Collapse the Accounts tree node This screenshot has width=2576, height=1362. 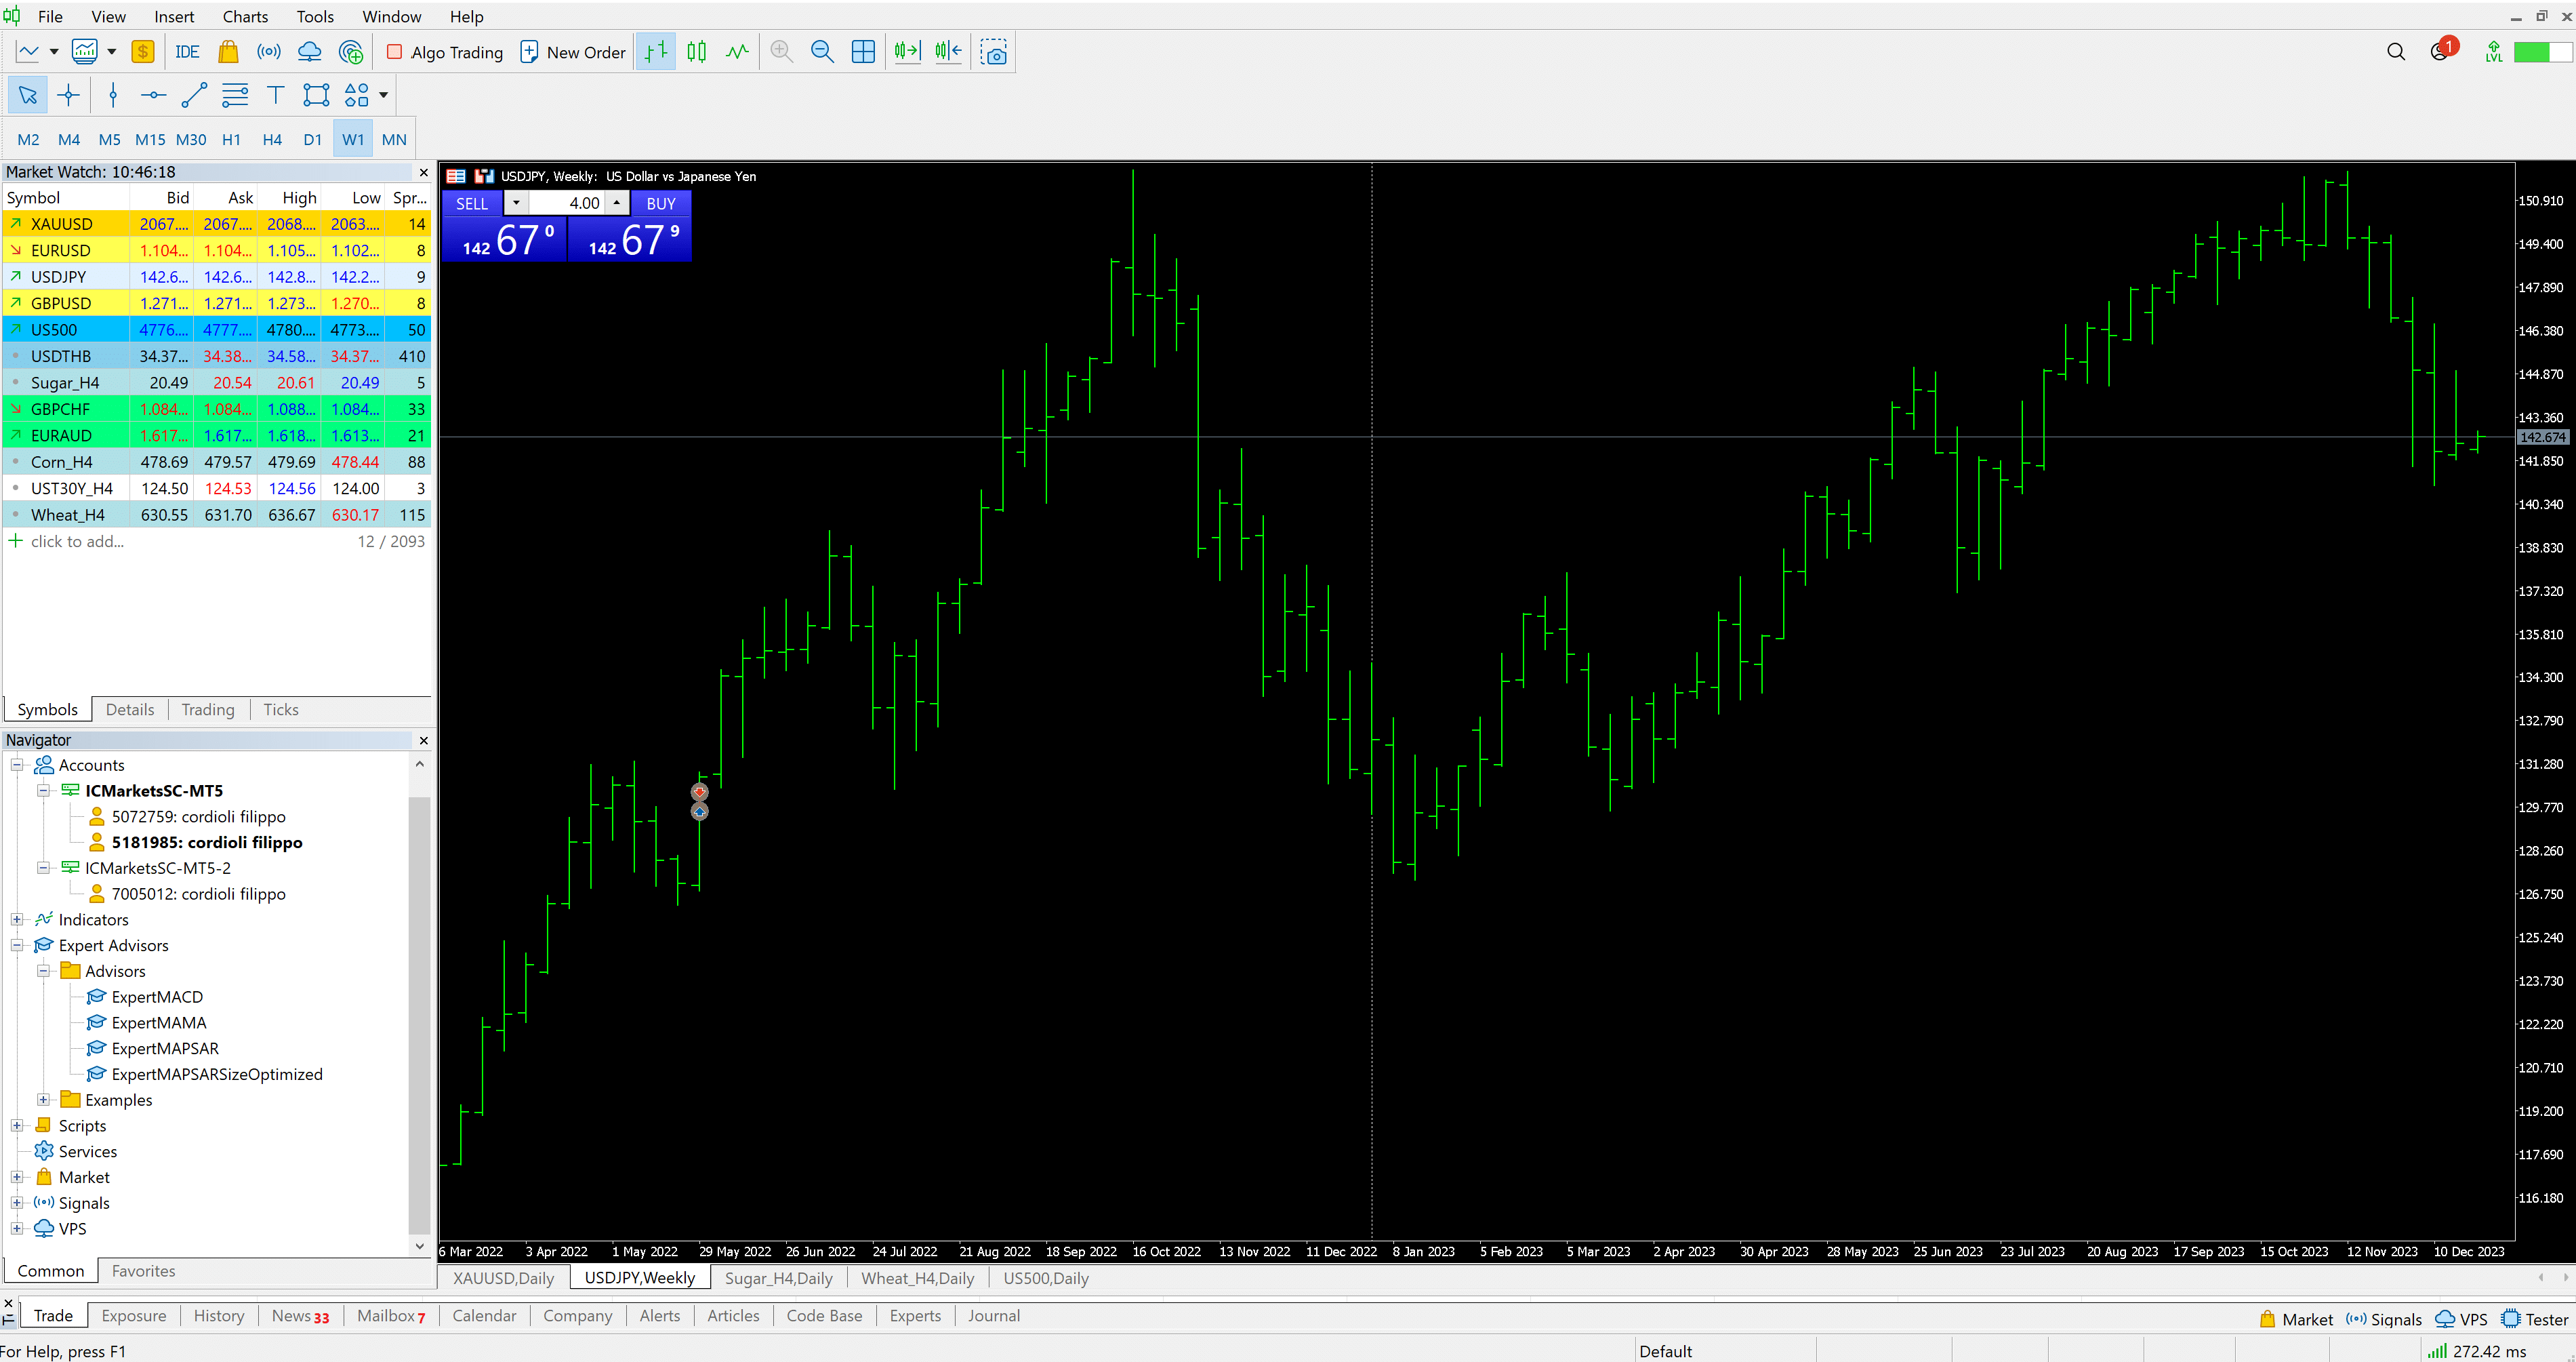[17, 765]
